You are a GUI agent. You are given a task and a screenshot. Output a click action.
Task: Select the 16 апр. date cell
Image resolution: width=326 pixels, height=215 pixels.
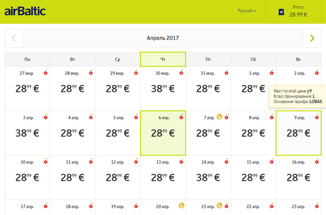pyautogui.click(x=298, y=177)
